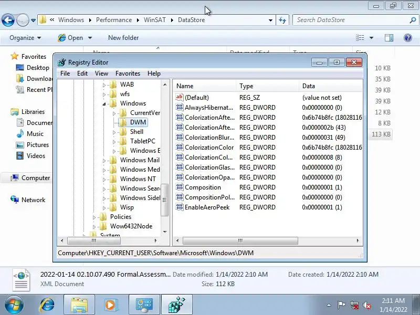Viewport: 420px width, 315px height.
Task: Click the Explorer back arrow button
Action: pyautogui.click(x=8, y=20)
